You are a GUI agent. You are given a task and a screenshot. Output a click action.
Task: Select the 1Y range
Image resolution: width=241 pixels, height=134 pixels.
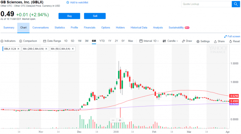110,41
